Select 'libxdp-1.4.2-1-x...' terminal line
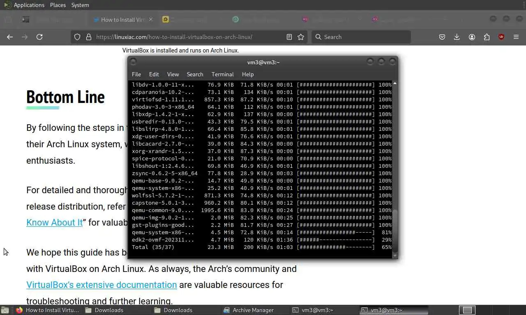 261,114
